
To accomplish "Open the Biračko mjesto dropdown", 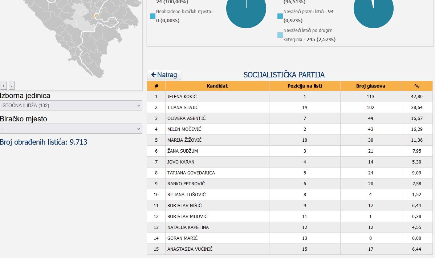I will [71, 129].
